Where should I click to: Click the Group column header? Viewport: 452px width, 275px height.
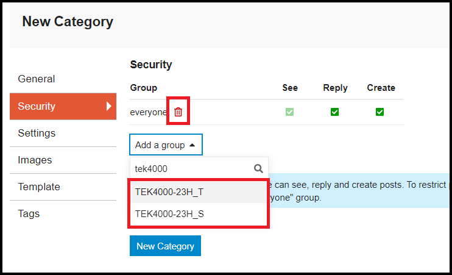[144, 88]
